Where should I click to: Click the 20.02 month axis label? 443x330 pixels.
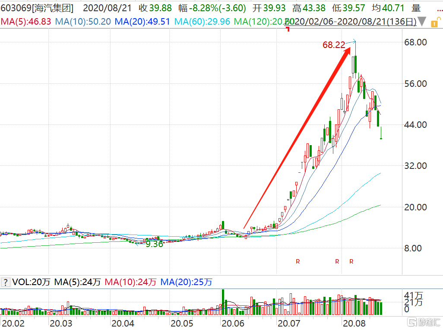point(13,323)
